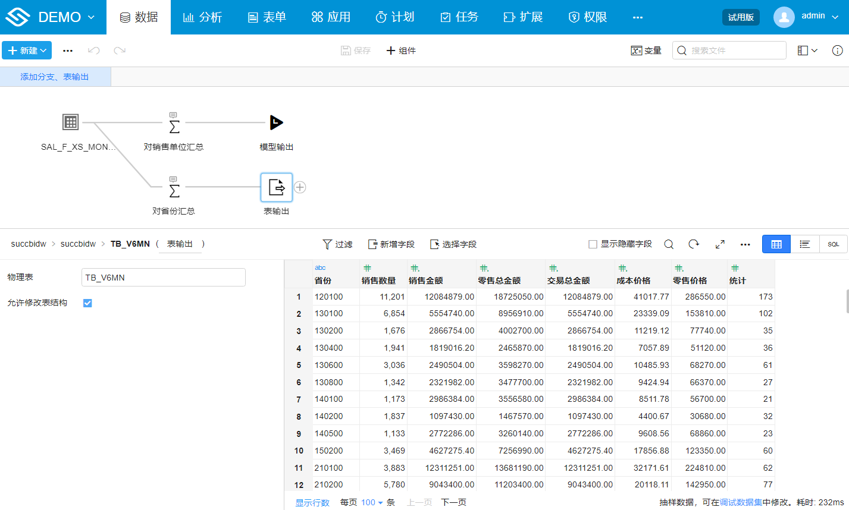849x510 pixels.
Task: Uncheck 允许修改表结构
Action: pos(87,303)
